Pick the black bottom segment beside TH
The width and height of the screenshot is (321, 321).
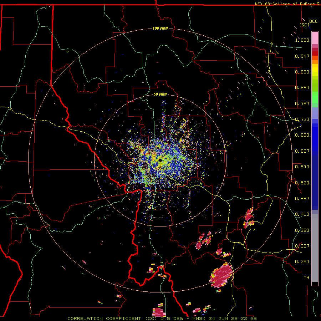coord(315,284)
